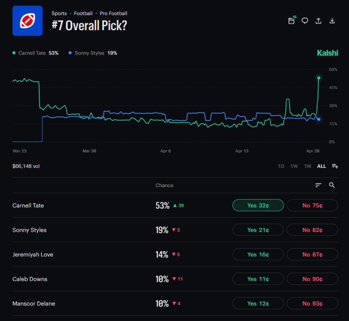Select the 1W chart range

click(294, 166)
